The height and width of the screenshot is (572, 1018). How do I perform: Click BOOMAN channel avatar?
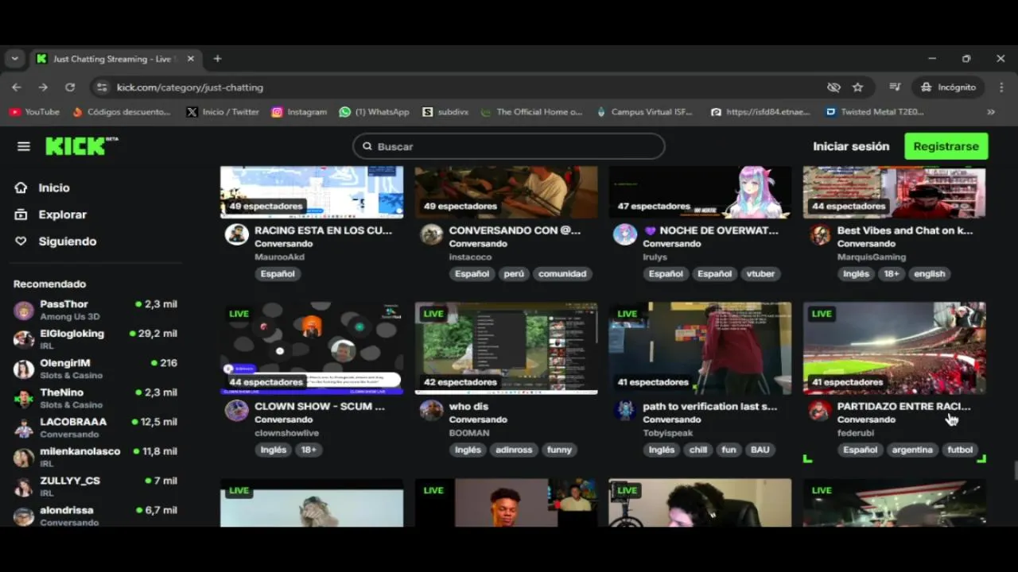pos(431,411)
